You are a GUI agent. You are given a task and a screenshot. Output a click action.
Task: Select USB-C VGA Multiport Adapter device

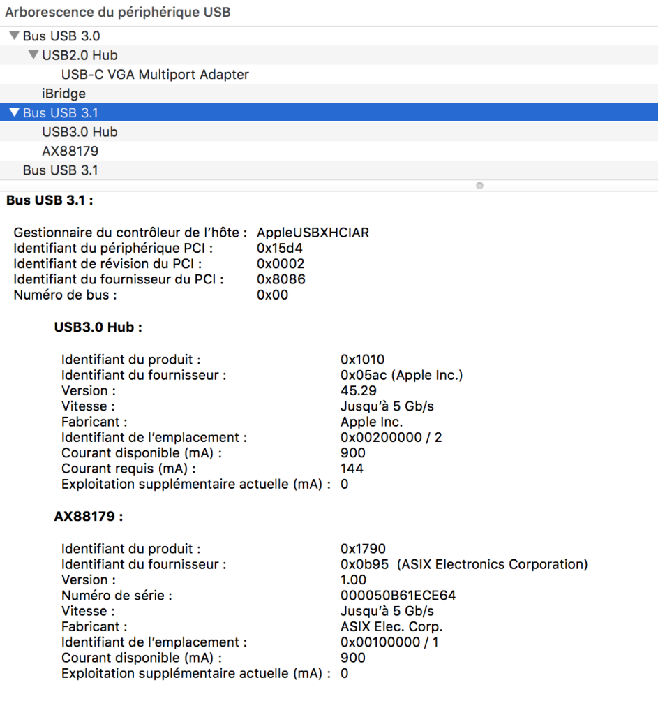point(155,74)
